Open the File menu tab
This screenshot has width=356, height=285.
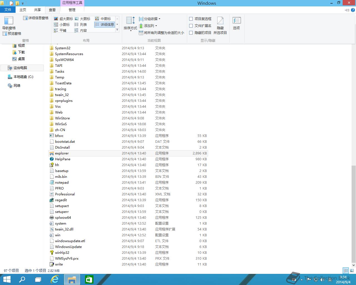pos(8,10)
